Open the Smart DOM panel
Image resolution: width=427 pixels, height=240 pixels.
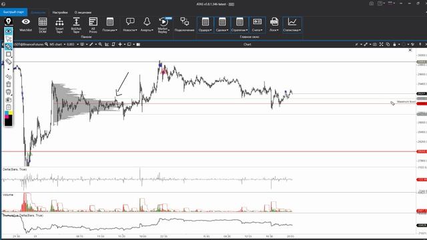coord(43,25)
